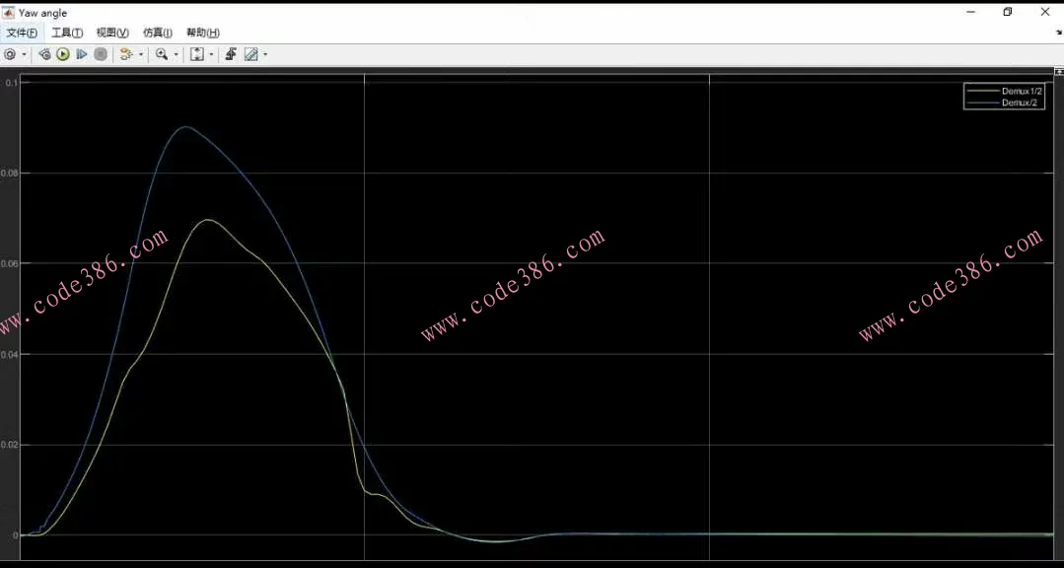Click the dock arrow icon below the close button
The width and height of the screenshot is (1064, 568).
(x=1058, y=32)
